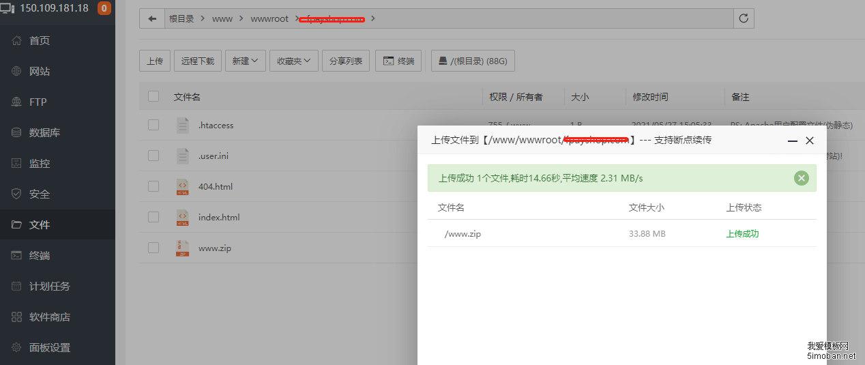Click the 404.html HTML file icon
Screen dimensions: 865x365
tap(182, 187)
